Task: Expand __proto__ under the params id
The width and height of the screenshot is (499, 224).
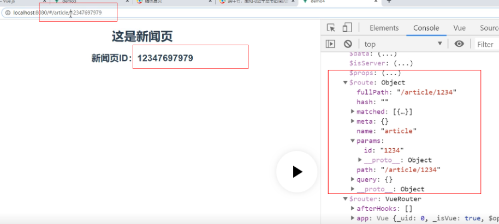Action: tap(360, 160)
